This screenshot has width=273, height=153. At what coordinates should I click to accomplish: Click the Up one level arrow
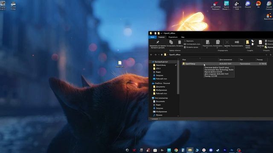tap(162, 55)
